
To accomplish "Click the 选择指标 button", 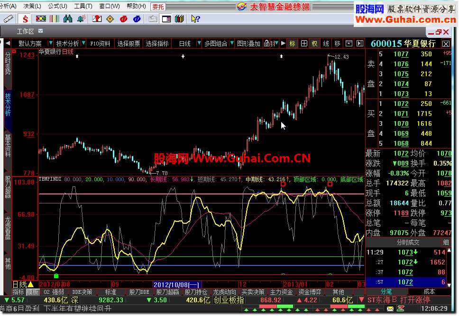I will point(157,44).
